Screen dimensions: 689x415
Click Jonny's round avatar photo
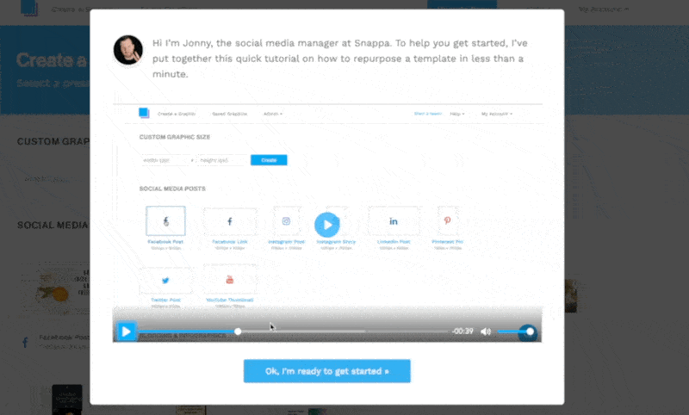coord(127,50)
